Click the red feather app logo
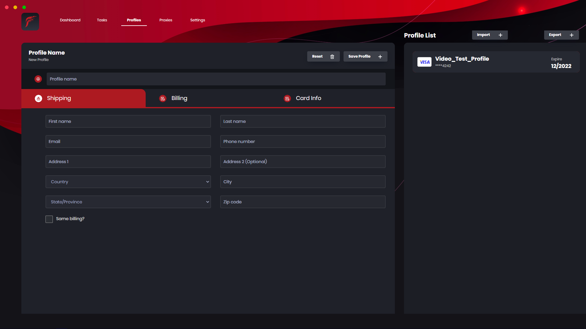The image size is (586, 329). pyautogui.click(x=30, y=21)
